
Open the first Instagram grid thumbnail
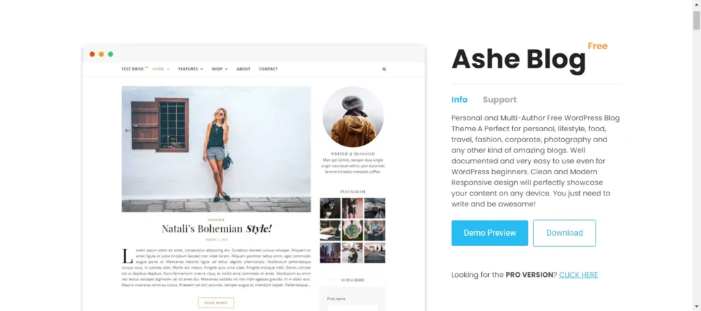point(330,208)
